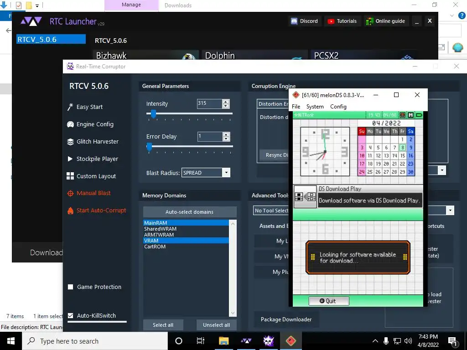Click calendar date 8 in melonDS
This screenshot has height=350, width=467.
click(403, 147)
